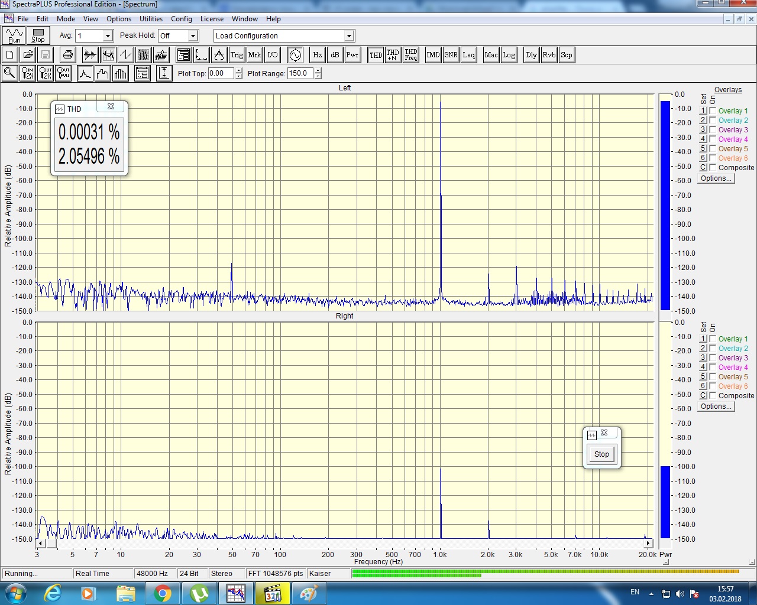The width and height of the screenshot is (757, 605).
Task: Enable Composite checkbox in Left plot
Action: pyautogui.click(x=713, y=167)
